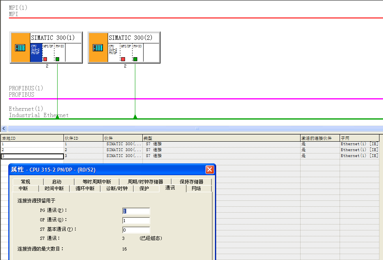Open the 保护 tab
This screenshot has height=260, width=383.
pos(144,189)
